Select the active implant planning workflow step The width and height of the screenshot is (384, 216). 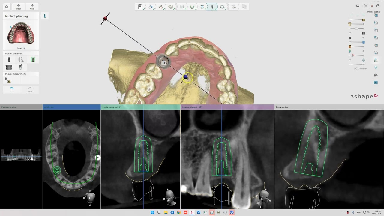coord(212,7)
